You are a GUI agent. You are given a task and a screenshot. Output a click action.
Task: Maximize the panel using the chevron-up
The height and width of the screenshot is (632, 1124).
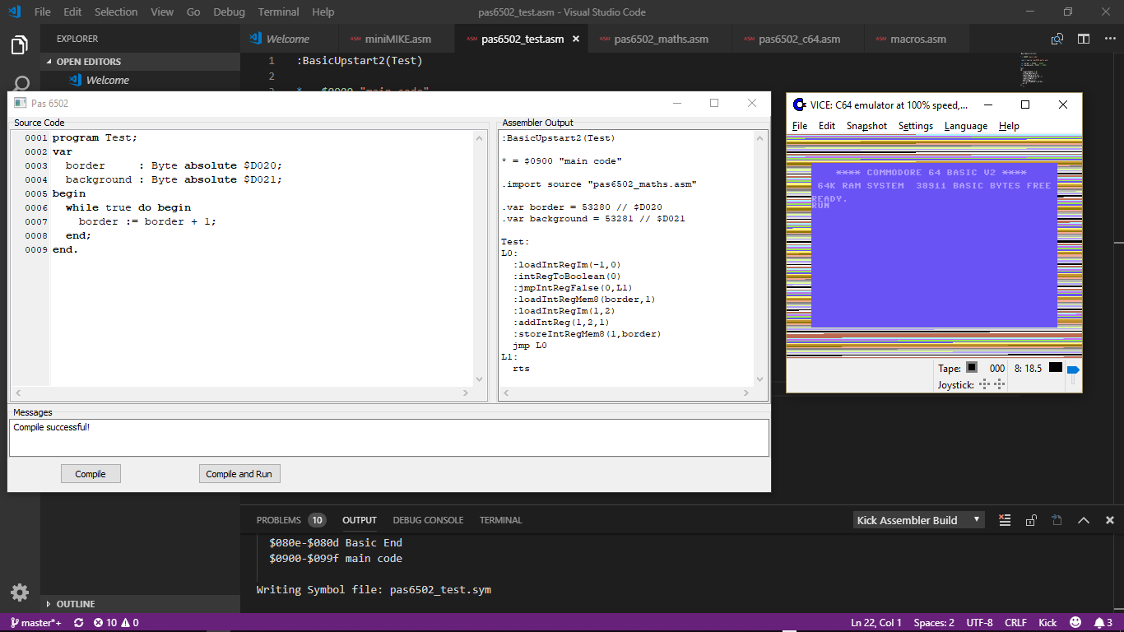coord(1084,520)
